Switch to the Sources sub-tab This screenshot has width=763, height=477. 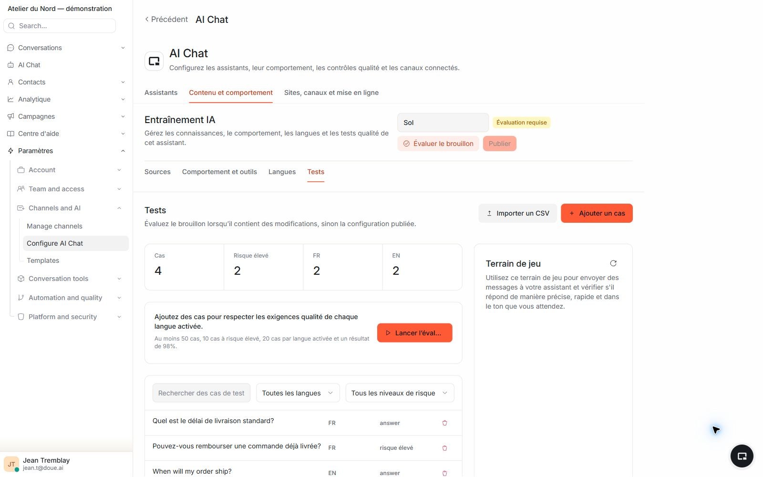(x=157, y=172)
